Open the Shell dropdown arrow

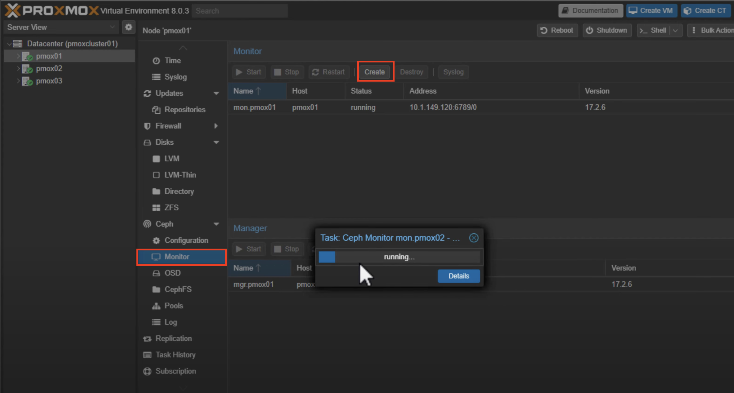point(676,30)
